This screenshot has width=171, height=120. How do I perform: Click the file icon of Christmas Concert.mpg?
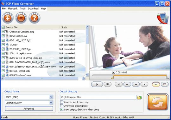click(7, 32)
